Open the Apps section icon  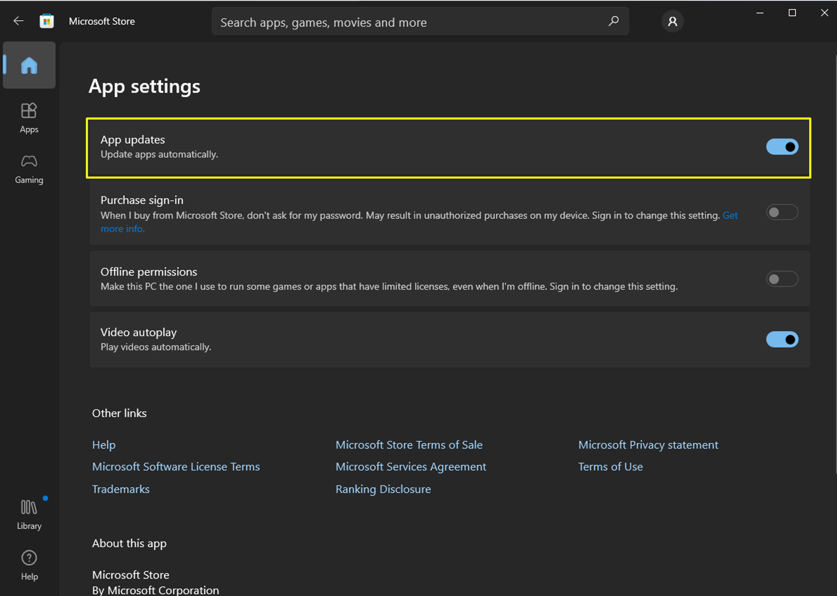click(28, 110)
